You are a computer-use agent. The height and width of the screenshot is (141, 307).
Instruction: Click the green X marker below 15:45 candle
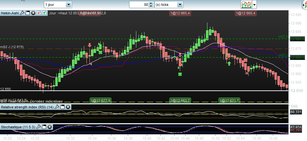[180, 74]
